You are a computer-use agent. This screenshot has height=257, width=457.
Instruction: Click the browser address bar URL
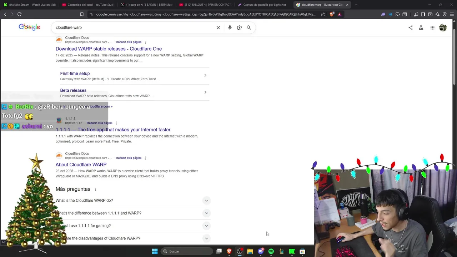pyautogui.click(x=206, y=14)
